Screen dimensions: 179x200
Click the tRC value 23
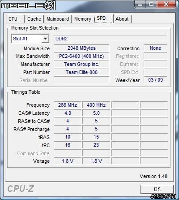pos(96,145)
